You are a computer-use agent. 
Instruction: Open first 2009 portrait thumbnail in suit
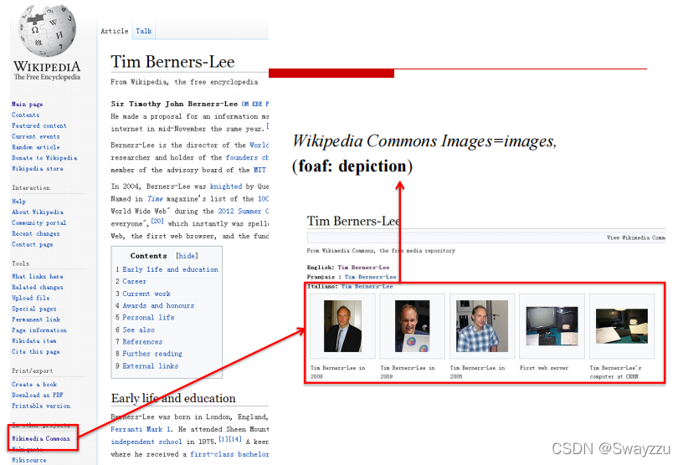coord(342,326)
